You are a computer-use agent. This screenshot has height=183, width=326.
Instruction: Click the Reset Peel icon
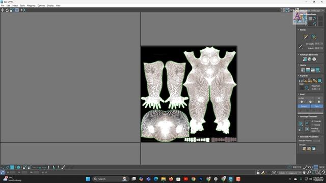coord(319,102)
